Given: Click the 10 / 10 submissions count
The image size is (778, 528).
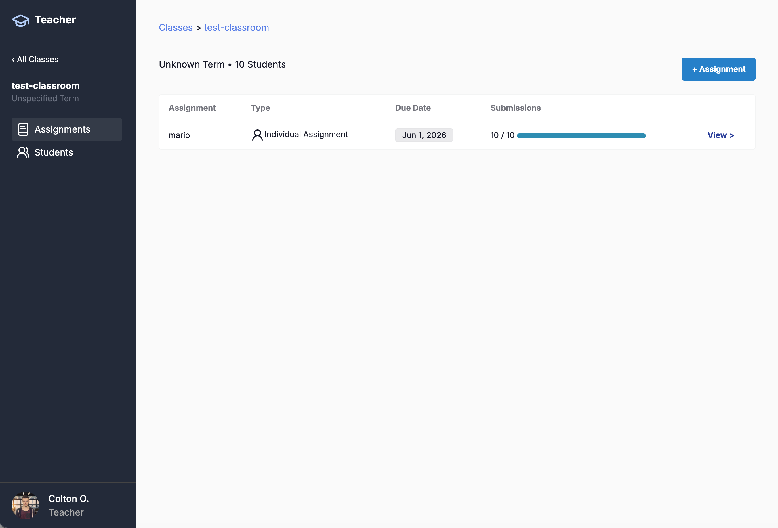Looking at the screenshot, I should [502, 135].
